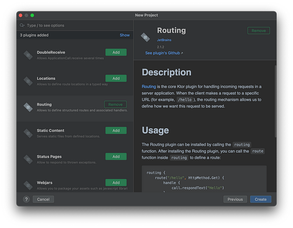The height and width of the screenshot is (228, 293).
Task: Select the DoubleReceive plugin name
Action: coord(51,52)
